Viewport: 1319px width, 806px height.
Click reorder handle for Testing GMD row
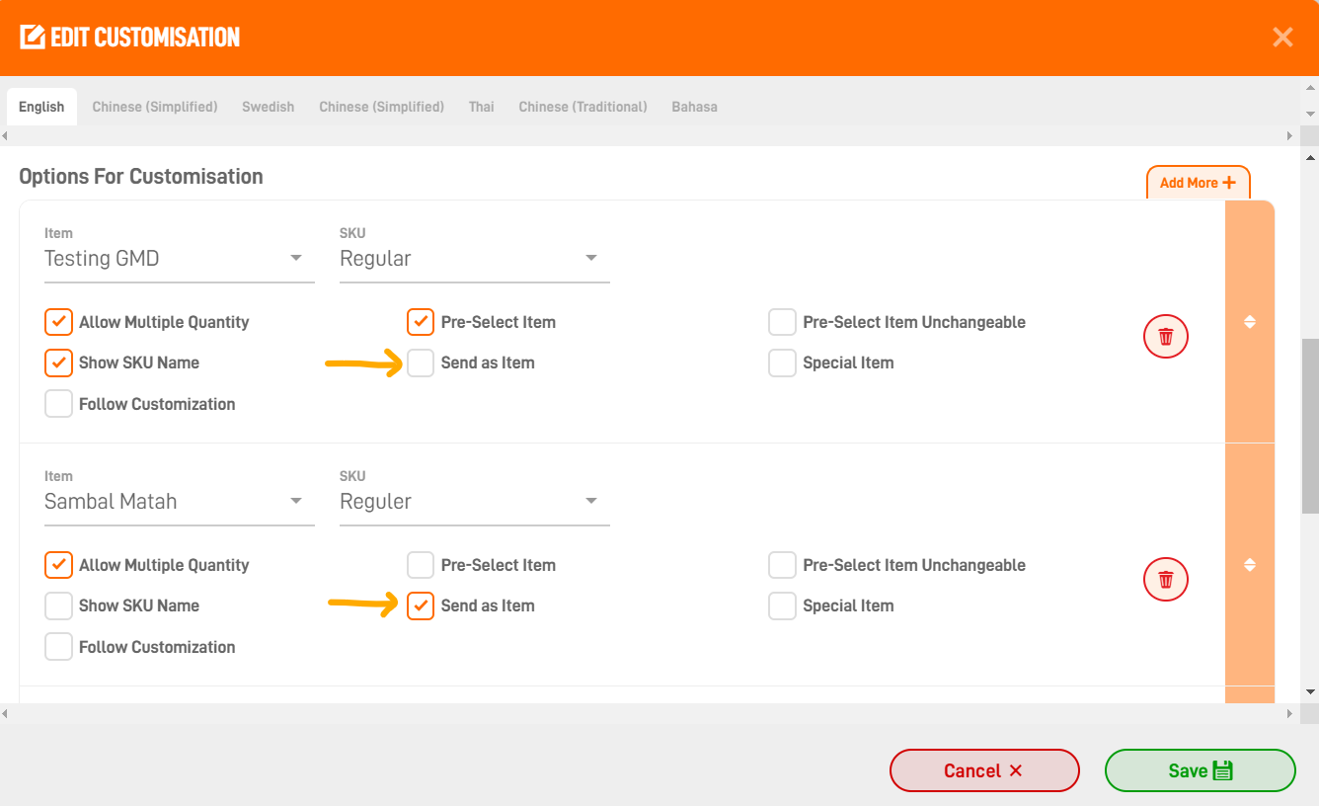click(x=1249, y=322)
